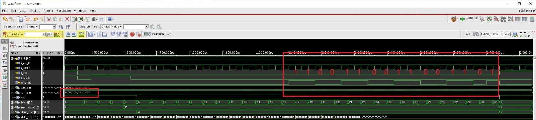Click the binoculars find icon in top toolbar
The image size is (536, 120).
[95, 19]
